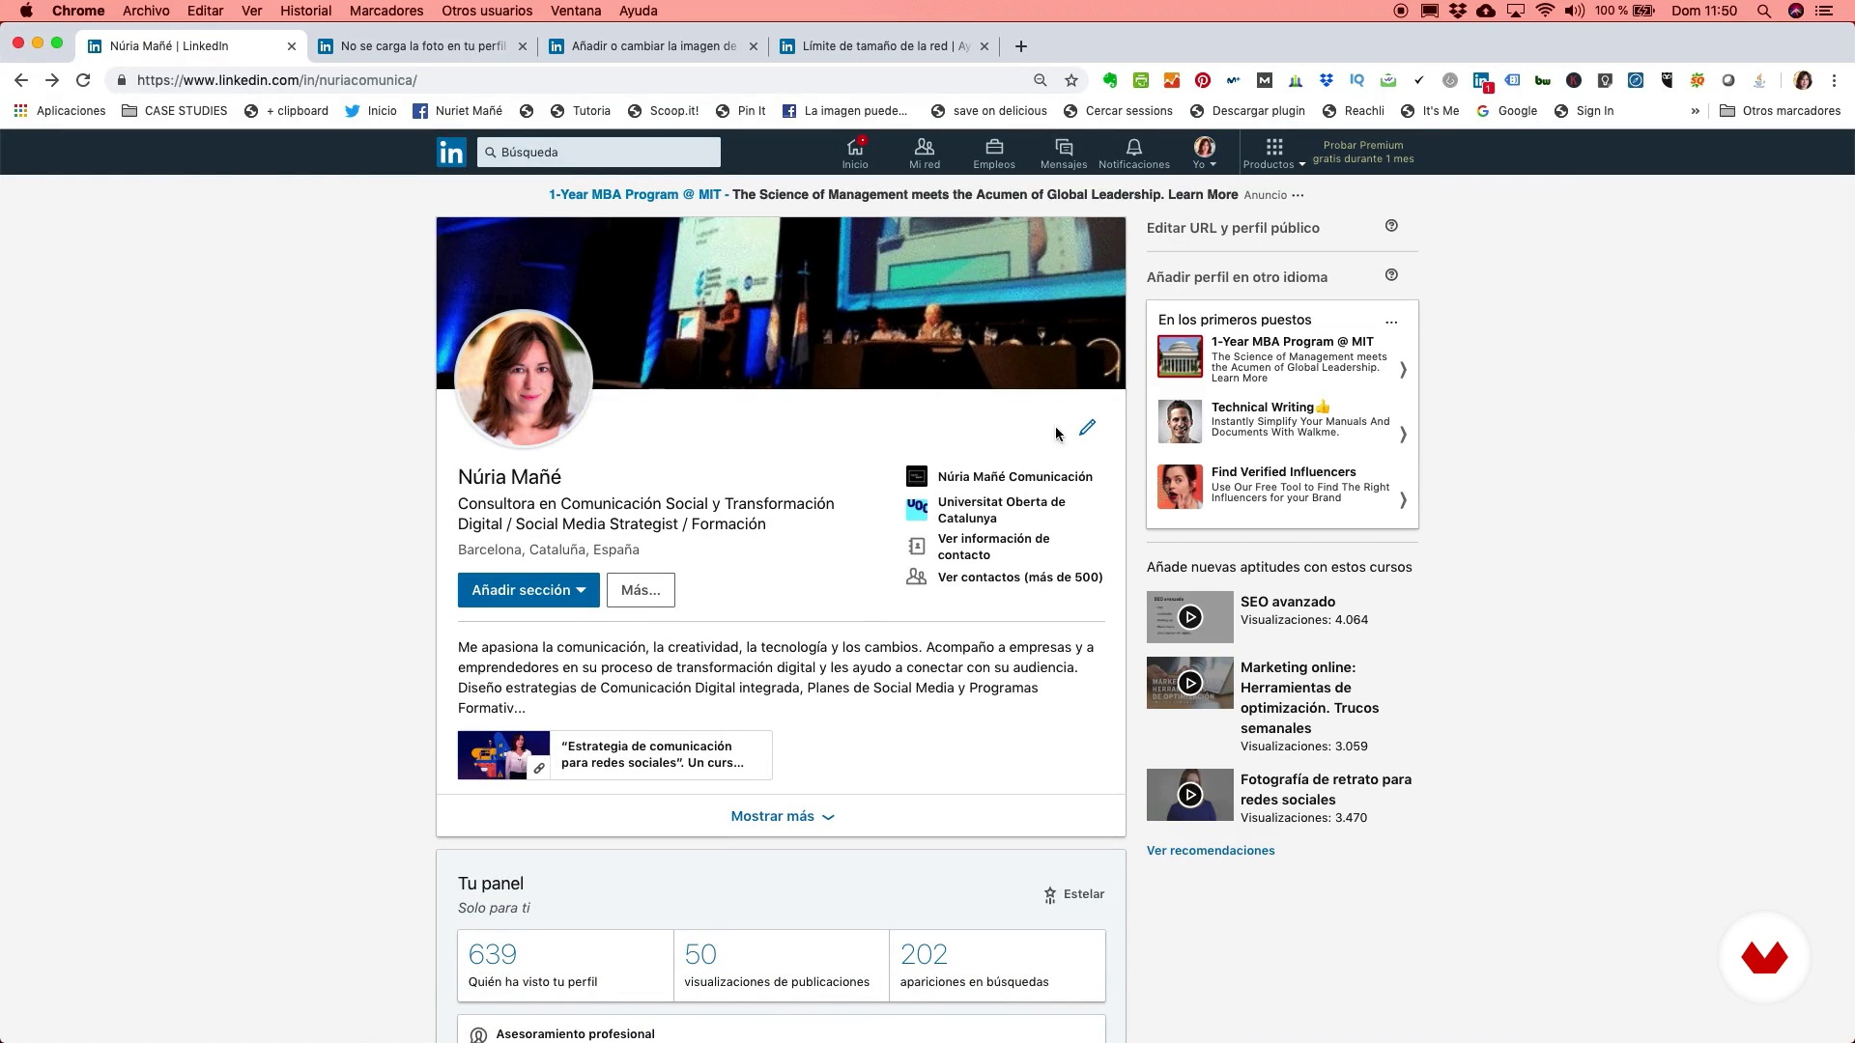Switch to No se carga la foto tab
The width and height of the screenshot is (1855, 1043).
click(x=423, y=46)
